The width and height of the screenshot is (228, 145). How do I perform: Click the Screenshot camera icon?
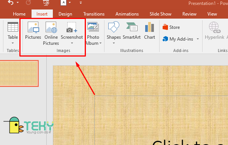coord(72,27)
